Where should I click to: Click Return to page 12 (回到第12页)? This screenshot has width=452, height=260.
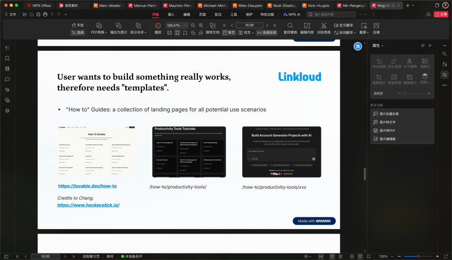(x=91, y=256)
